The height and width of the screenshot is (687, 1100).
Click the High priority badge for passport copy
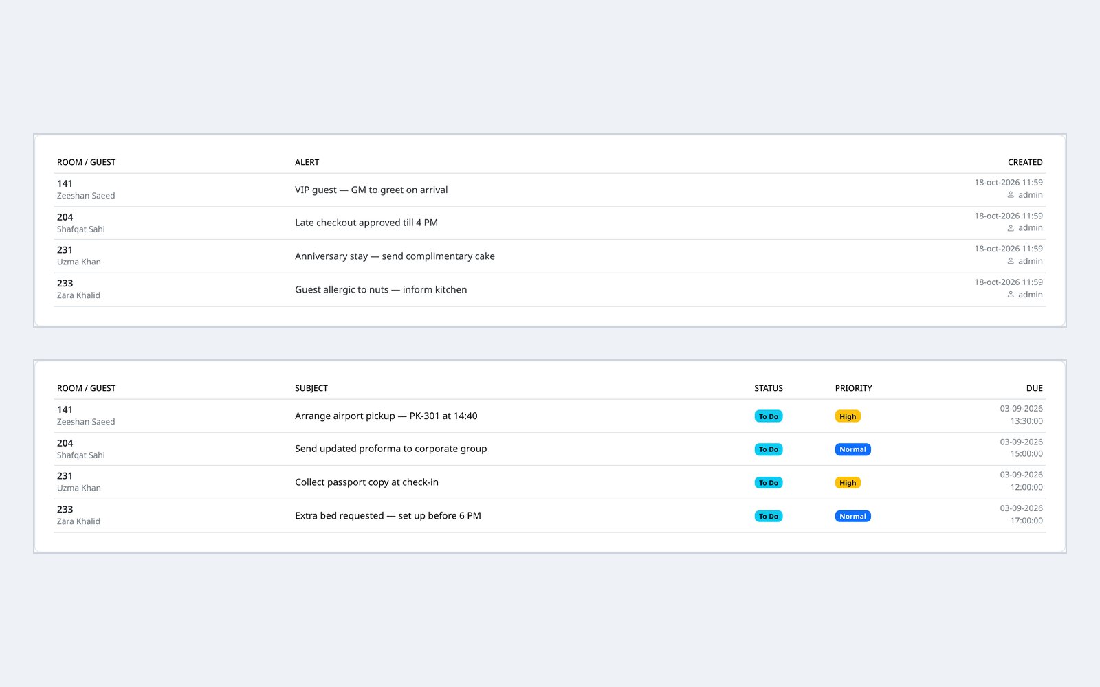[848, 483]
